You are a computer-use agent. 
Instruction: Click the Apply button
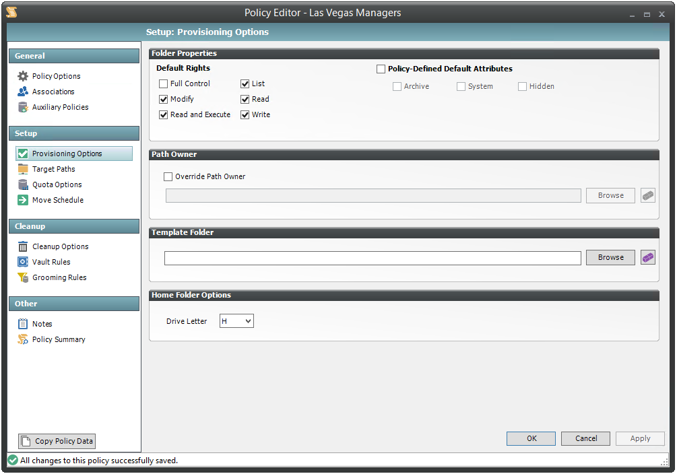[x=640, y=438]
